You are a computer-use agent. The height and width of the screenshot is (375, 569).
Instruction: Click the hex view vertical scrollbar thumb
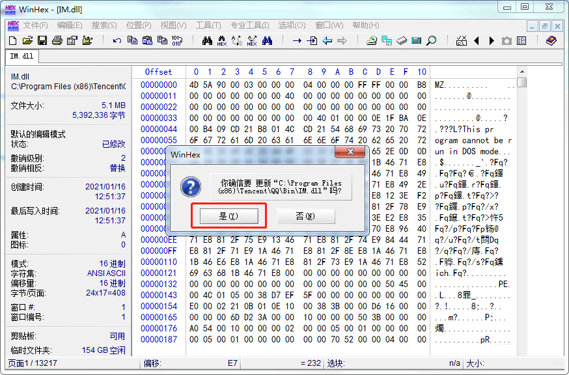point(522,83)
